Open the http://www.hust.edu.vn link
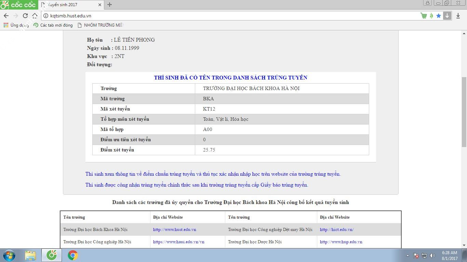467x262 pixels. click(174, 230)
